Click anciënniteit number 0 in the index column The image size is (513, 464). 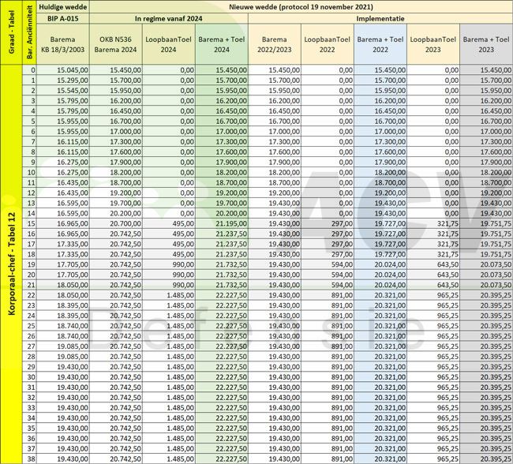pos(29,70)
